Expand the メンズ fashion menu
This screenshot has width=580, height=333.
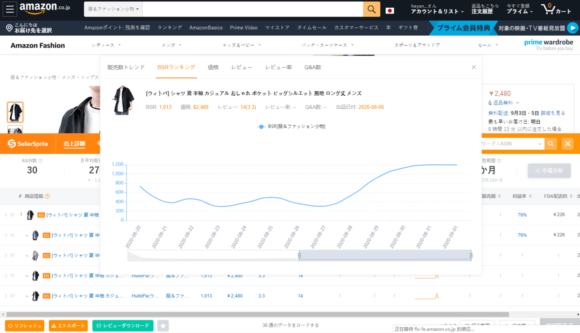172,45
